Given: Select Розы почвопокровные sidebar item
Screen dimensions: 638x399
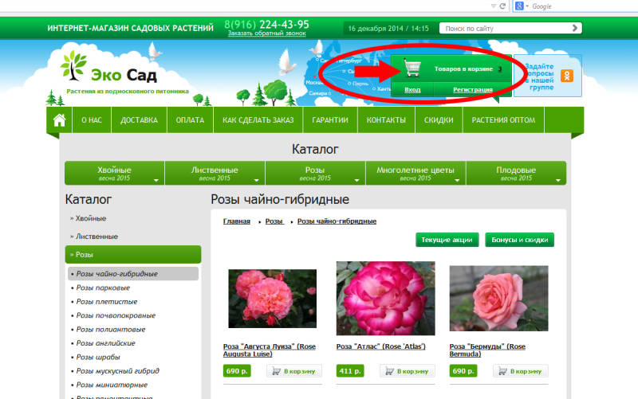Looking at the screenshot, I should click(x=116, y=315).
